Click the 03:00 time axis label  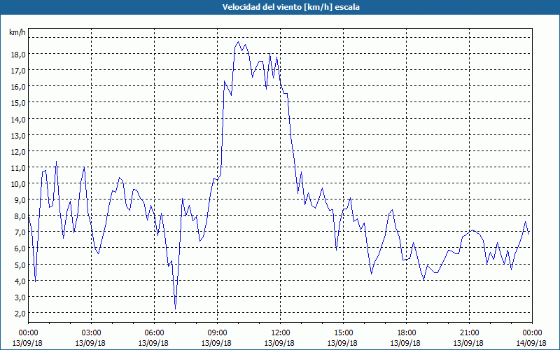[x=91, y=333]
